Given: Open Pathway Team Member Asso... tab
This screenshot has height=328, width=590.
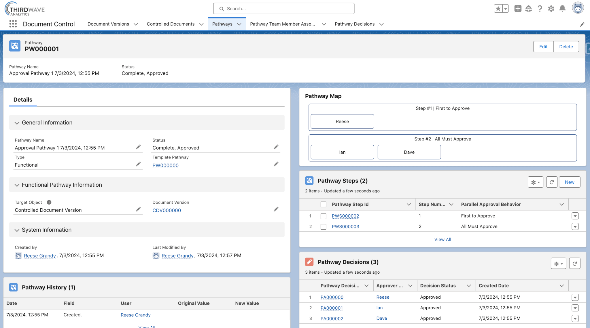Looking at the screenshot, I should [x=282, y=24].
